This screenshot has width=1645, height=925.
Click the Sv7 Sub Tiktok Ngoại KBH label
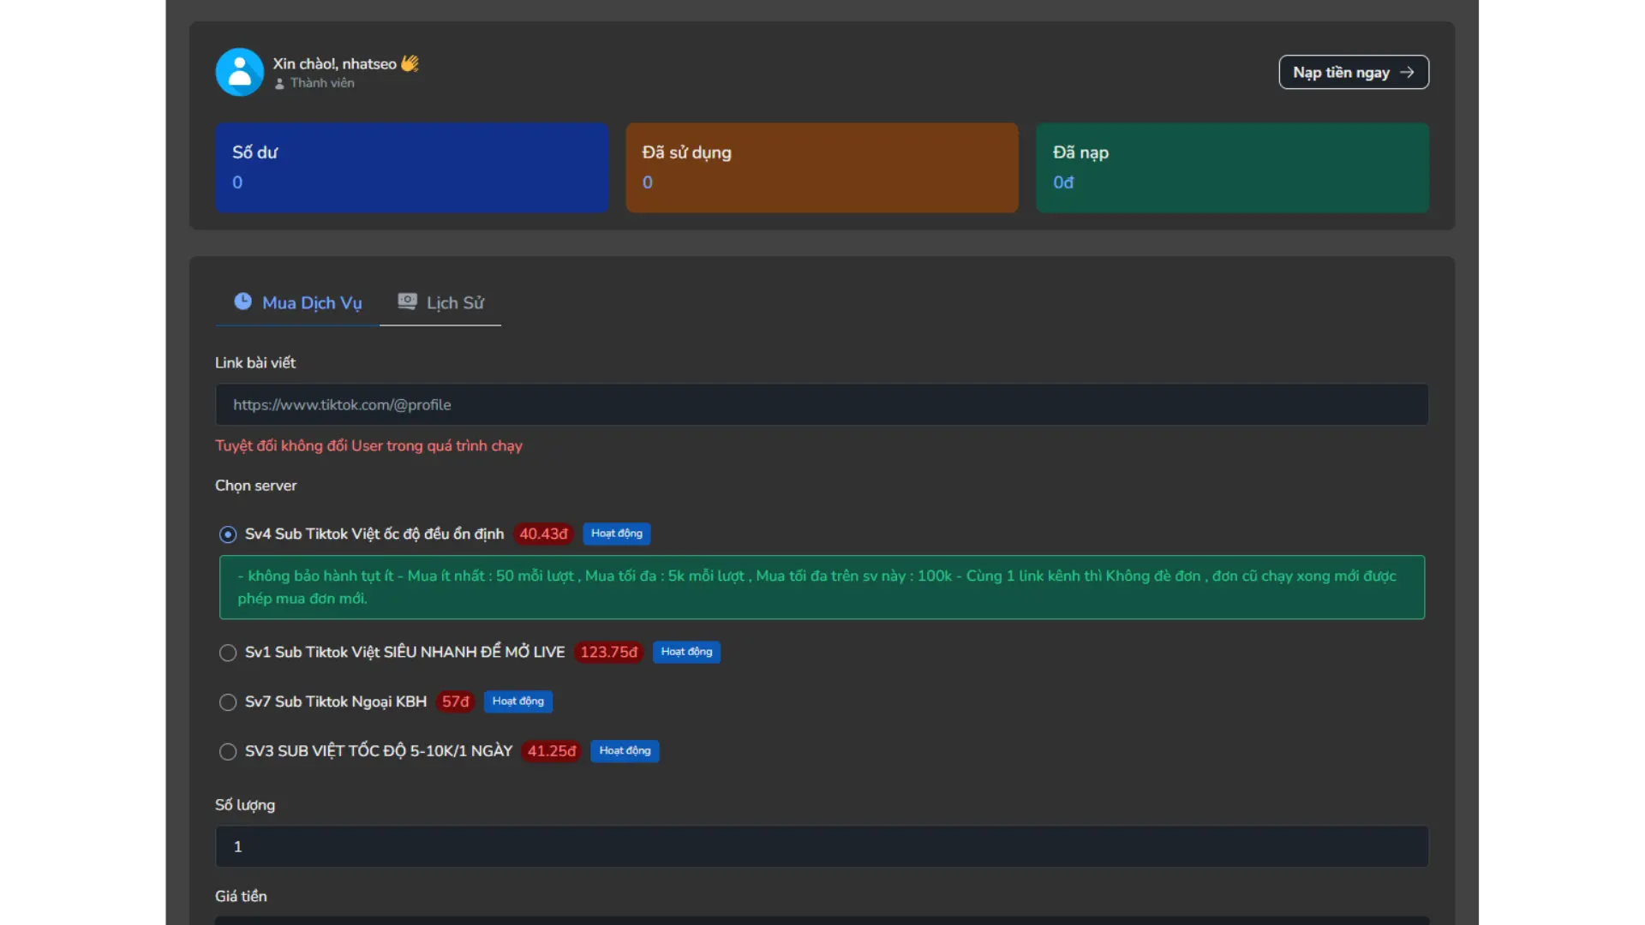[336, 701]
